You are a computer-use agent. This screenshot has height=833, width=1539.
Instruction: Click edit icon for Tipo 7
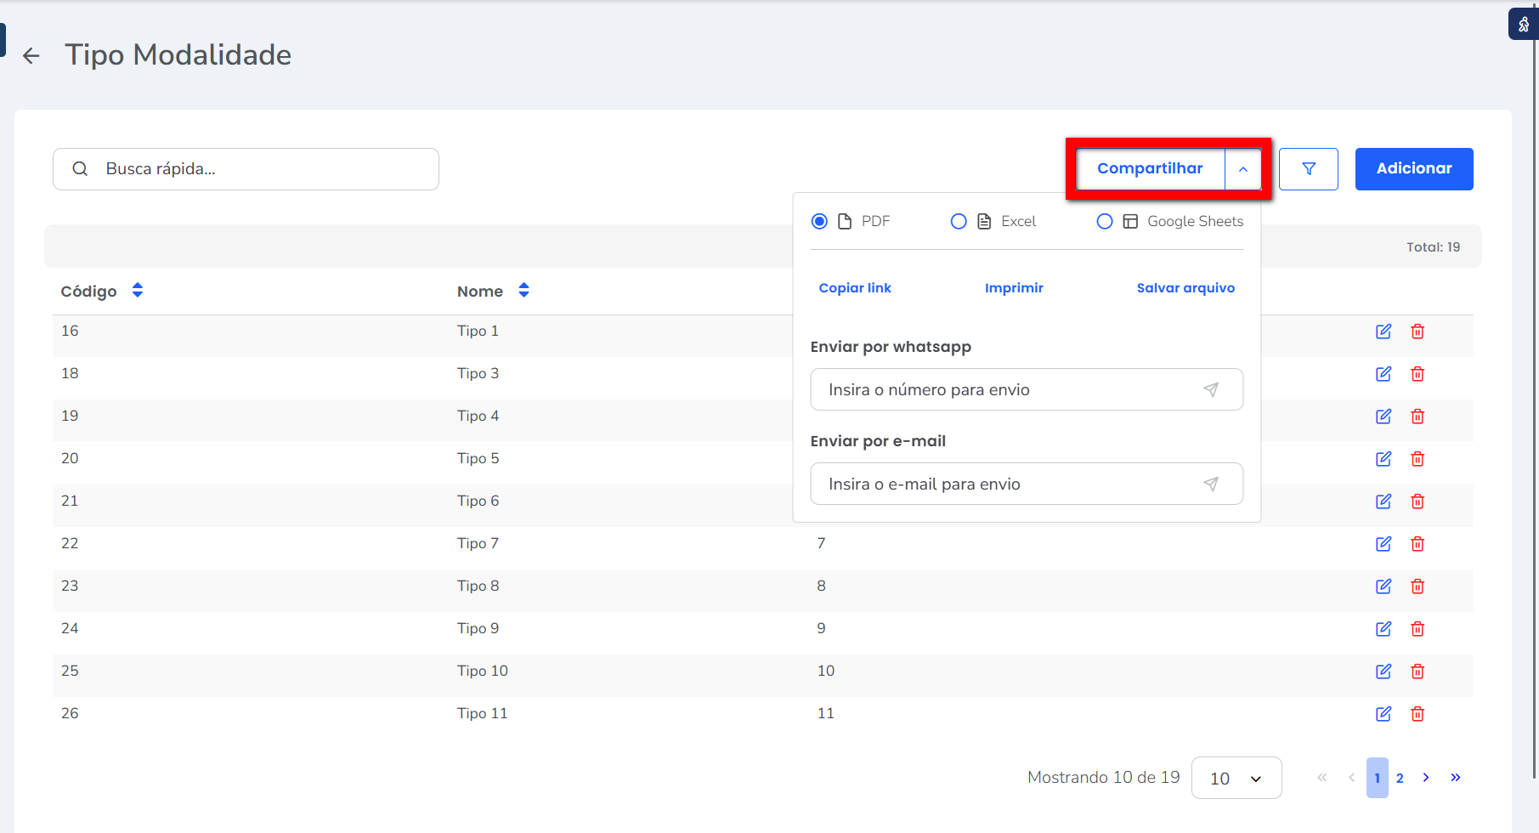1383,544
